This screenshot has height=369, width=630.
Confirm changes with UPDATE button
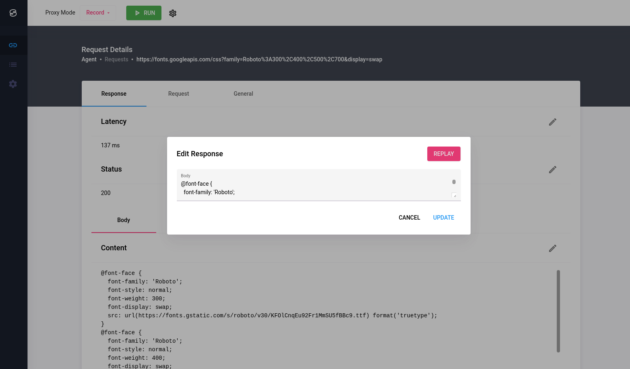point(443,218)
